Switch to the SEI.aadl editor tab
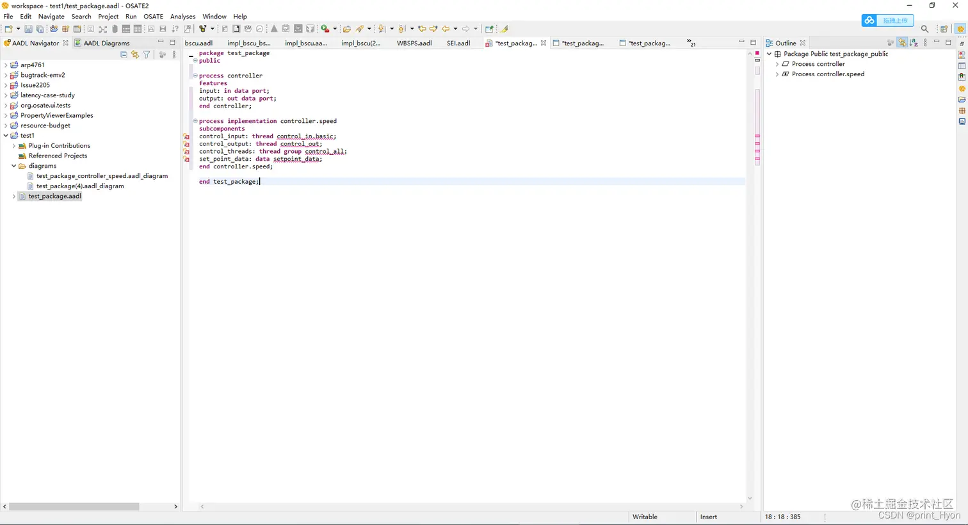The width and height of the screenshot is (968, 525). [458, 43]
